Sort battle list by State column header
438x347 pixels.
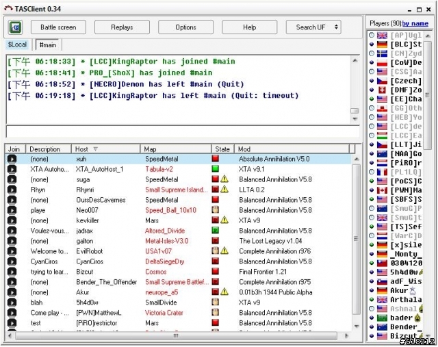[222, 149]
